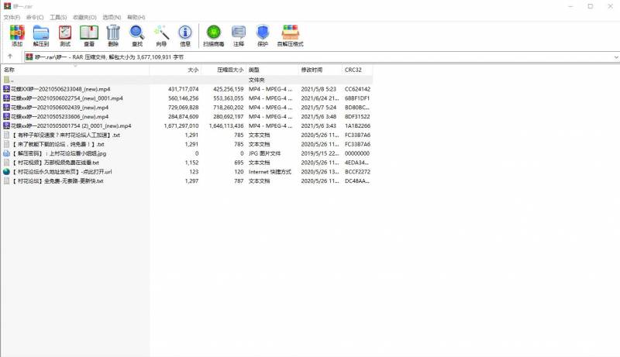Start 扫描病毒 (virus scan)
The width and height of the screenshot is (620, 357).
click(213, 35)
